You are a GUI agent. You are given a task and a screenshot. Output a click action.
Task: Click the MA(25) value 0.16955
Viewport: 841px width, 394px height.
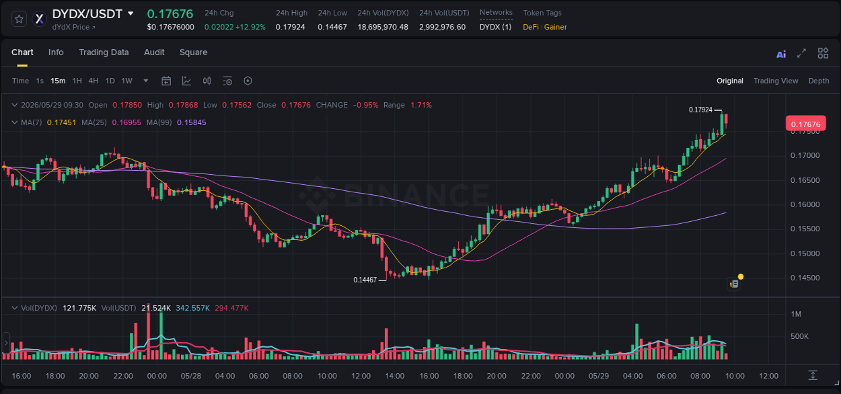[127, 122]
